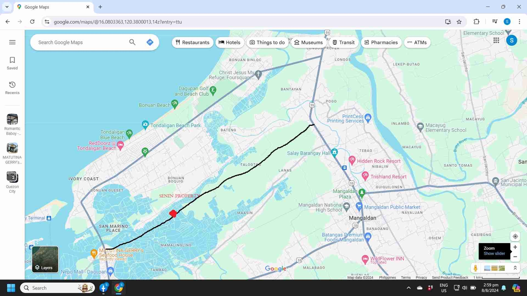Open the Saved places panel

pos(12,63)
